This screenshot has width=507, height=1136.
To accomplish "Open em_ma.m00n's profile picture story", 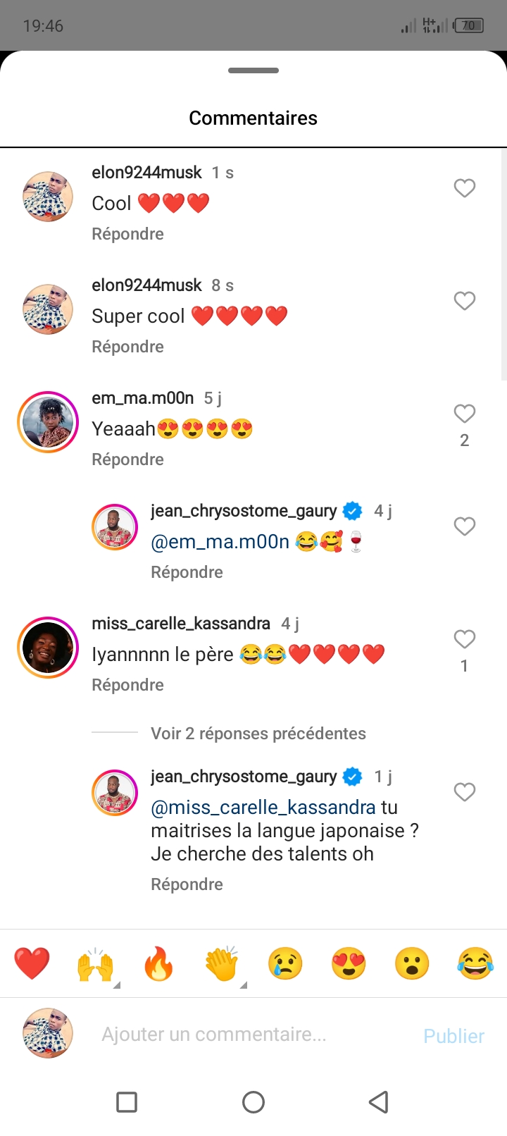I will (48, 422).
